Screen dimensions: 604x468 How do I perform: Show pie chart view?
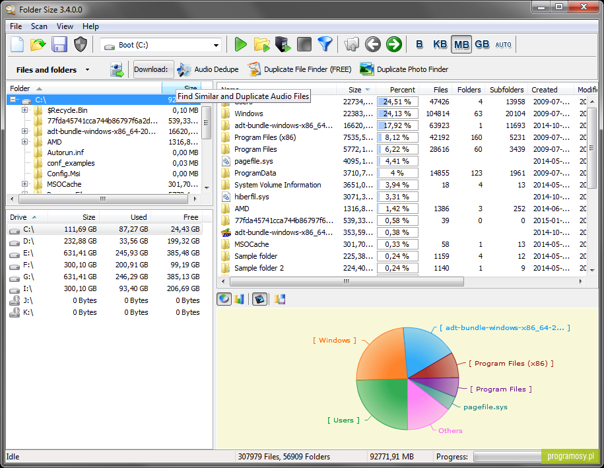click(x=224, y=299)
